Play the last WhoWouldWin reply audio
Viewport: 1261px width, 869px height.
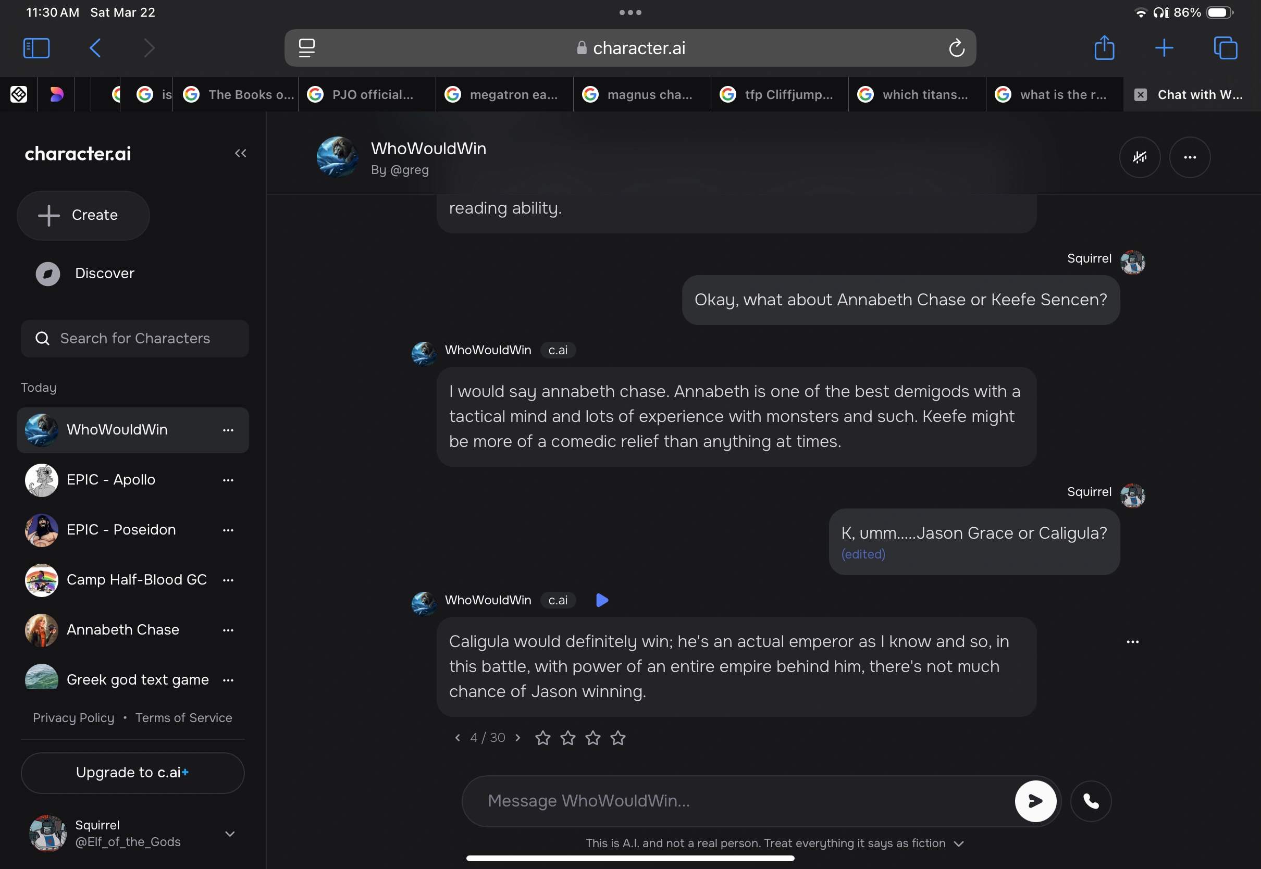click(602, 600)
